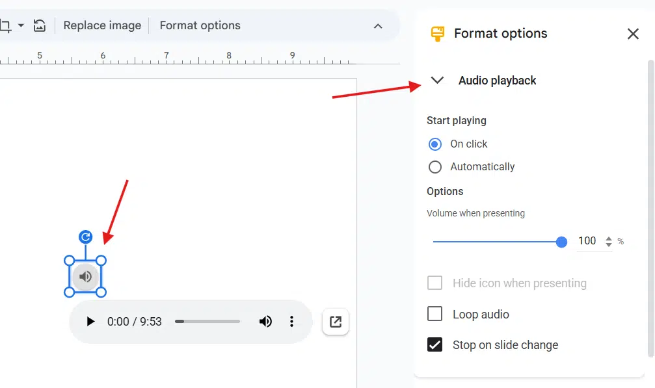Select the audio speaker icon on the slide

pyautogui.click(x=85, y=276)
